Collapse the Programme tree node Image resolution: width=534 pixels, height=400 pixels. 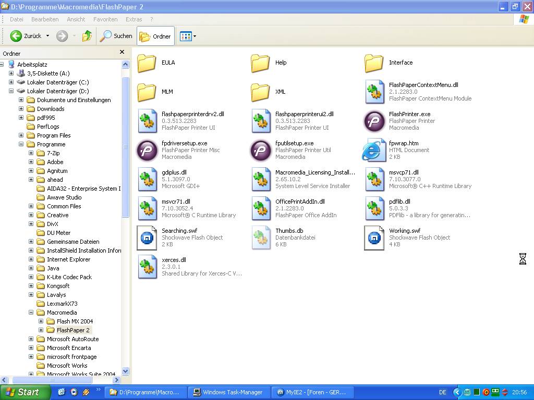pyautogui.click(x=21, y=144)
